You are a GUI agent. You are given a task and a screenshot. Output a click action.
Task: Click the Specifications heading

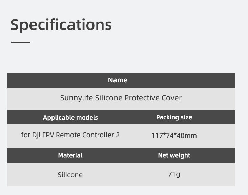61,25
